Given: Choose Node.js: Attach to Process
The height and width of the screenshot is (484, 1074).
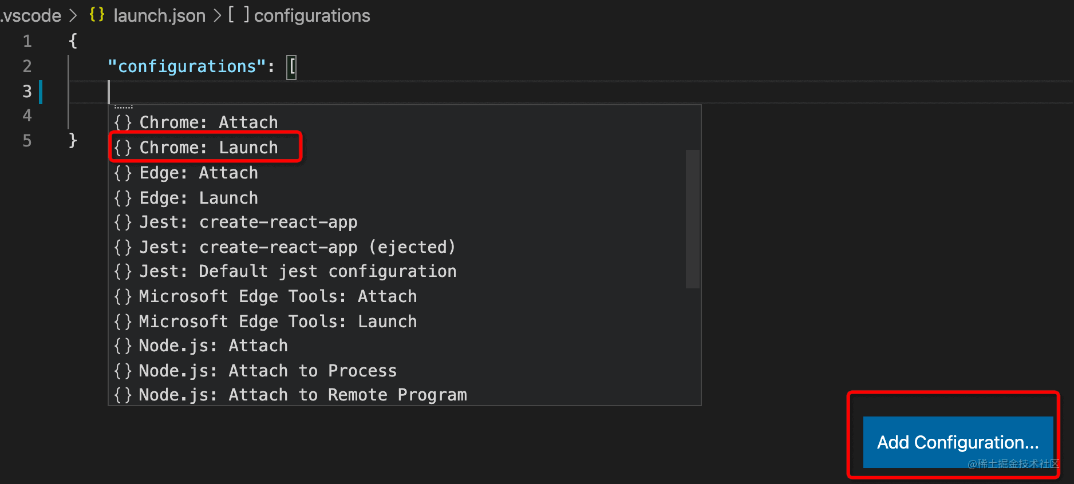Looking at the screenshot, I should (267, 371).
